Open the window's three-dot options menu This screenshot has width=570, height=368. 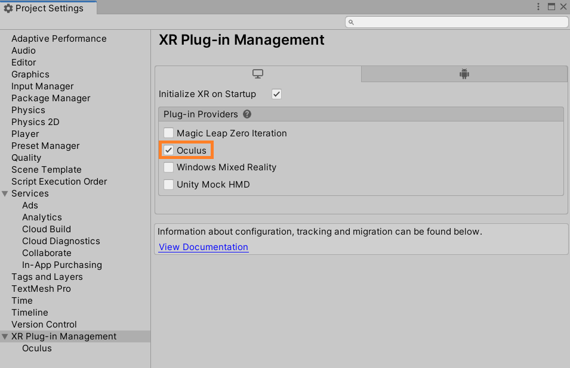click(x=538, y=7)
